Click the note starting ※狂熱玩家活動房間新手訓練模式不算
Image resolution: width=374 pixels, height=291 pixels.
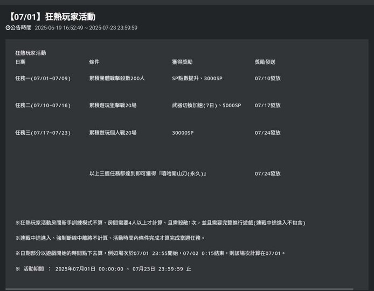click(x=160, y=223)
